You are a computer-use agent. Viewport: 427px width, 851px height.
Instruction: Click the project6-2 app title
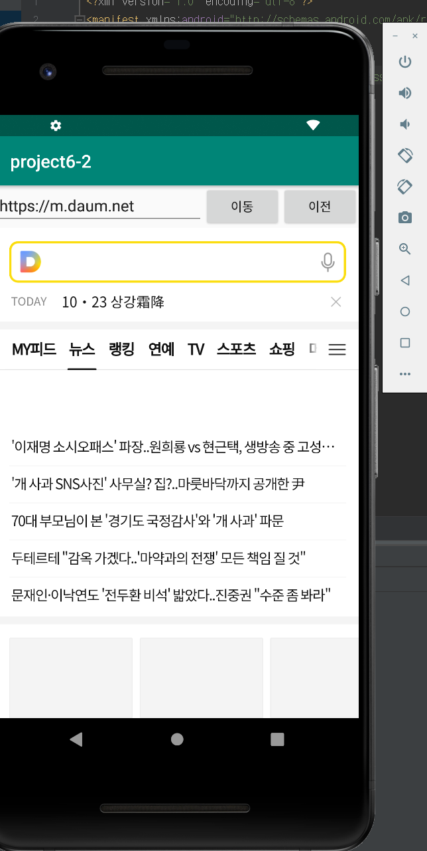51,162
